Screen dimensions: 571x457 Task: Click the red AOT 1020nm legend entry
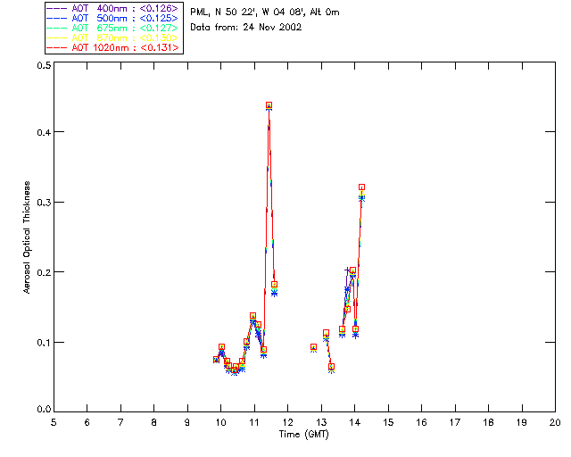tap(113, 48)
